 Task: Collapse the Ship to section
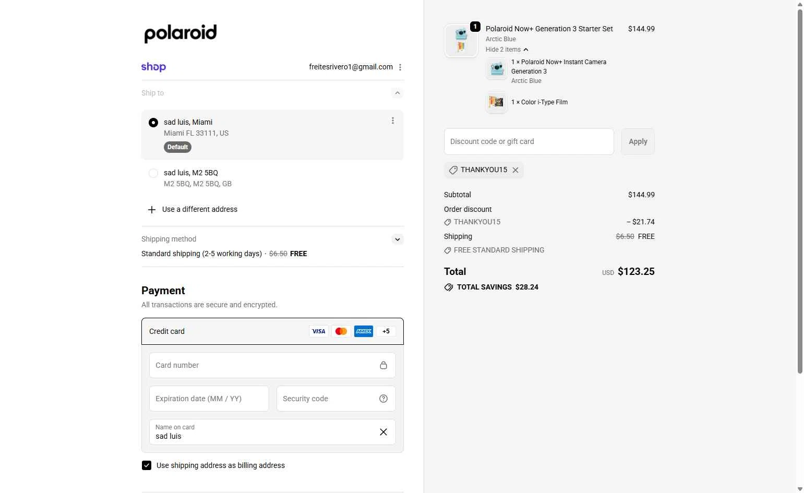click(398, 93)
